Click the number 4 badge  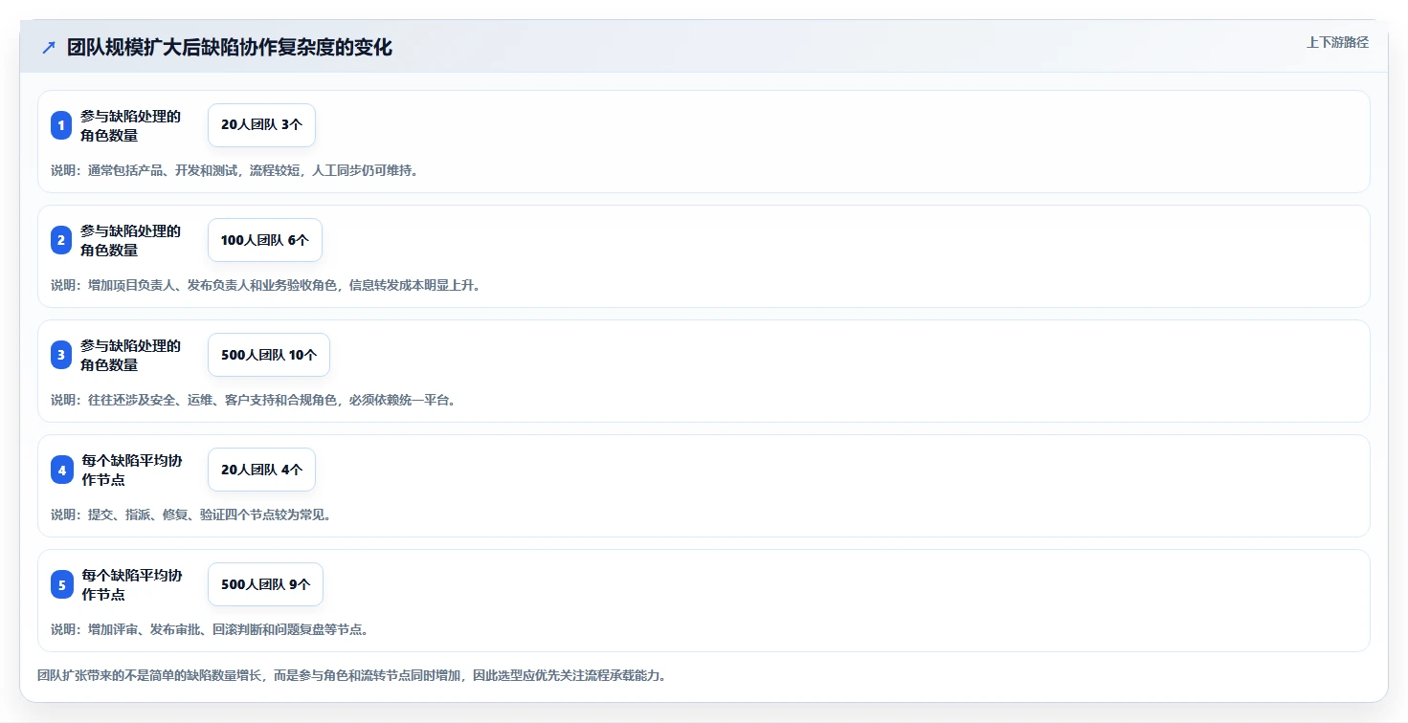pos(61,470)
